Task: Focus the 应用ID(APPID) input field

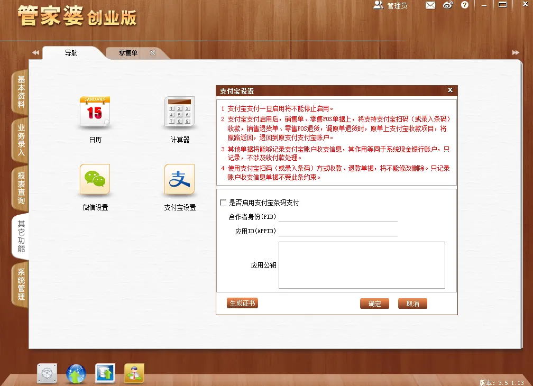Action: (338, 232)
